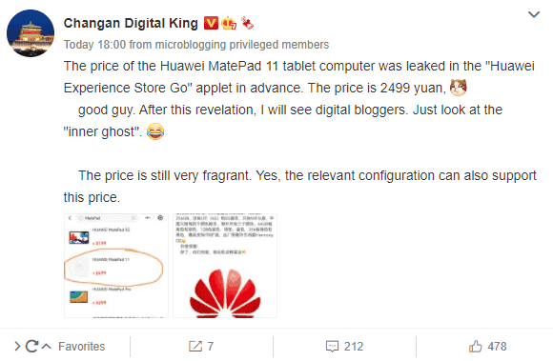Open the MatePad price list screenshot thumbnail
553x361 pixels.
116,266
